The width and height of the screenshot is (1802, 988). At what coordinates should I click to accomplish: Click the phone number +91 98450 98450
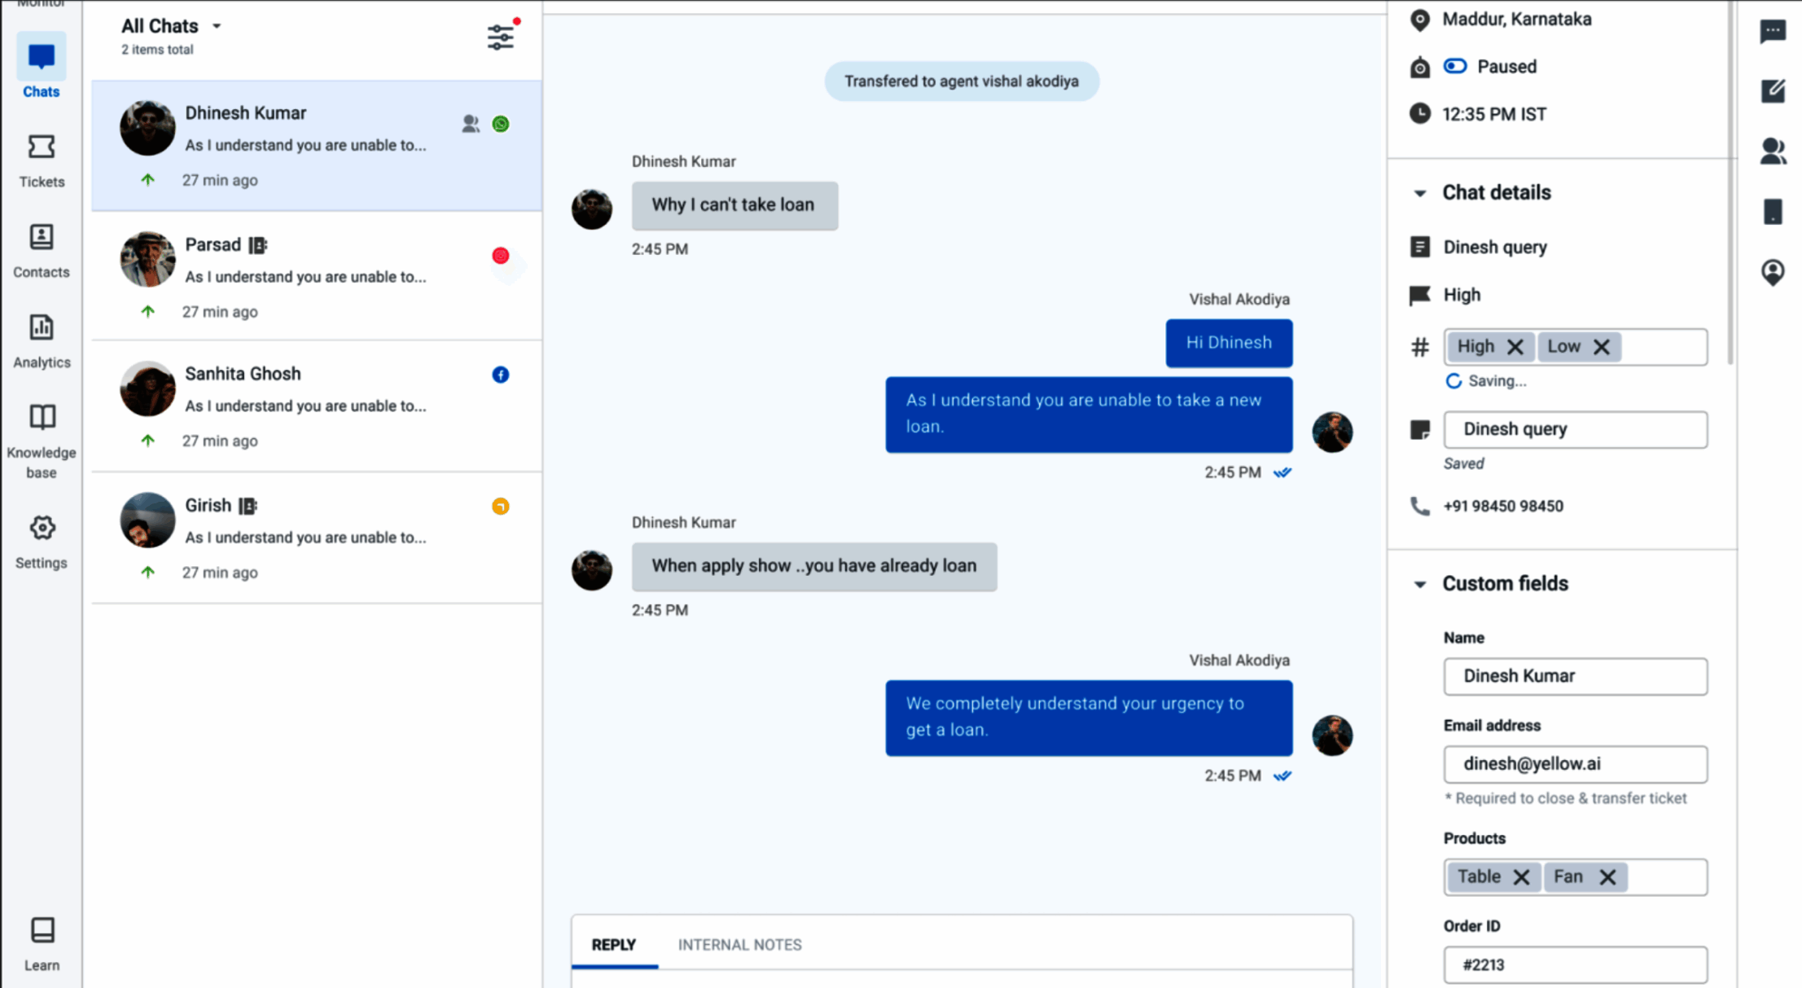(x=1502, y=506)
